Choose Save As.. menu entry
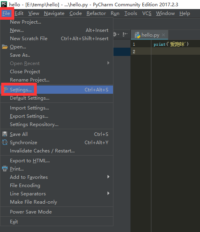The width and height of the screenshot is (200, 232). 57,55
